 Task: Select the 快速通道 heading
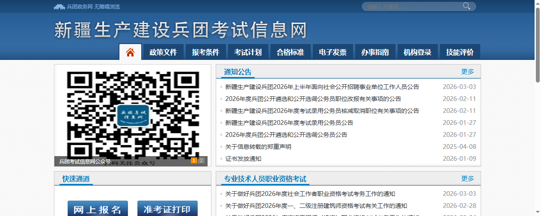pyautogui.click(x=76, y=178)
